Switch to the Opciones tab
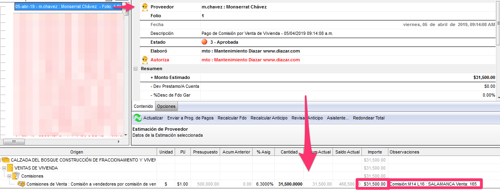Viewport: 500px width, 192px height. 166,106
